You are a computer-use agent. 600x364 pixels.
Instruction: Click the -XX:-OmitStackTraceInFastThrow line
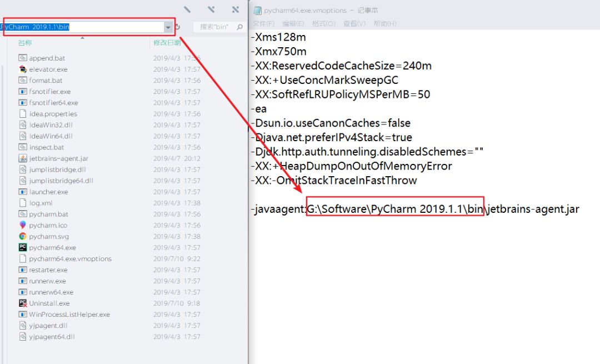click(334, 180)
